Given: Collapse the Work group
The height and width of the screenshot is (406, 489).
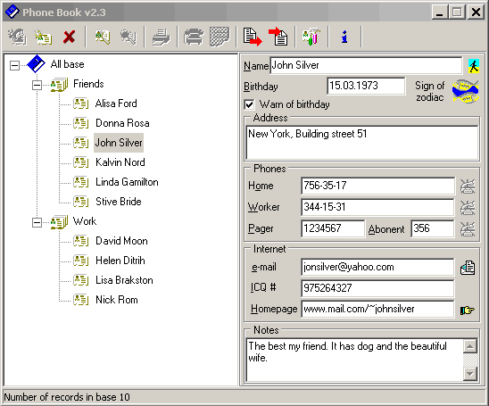Looking at the screenshot, I should tap(37, 222).
